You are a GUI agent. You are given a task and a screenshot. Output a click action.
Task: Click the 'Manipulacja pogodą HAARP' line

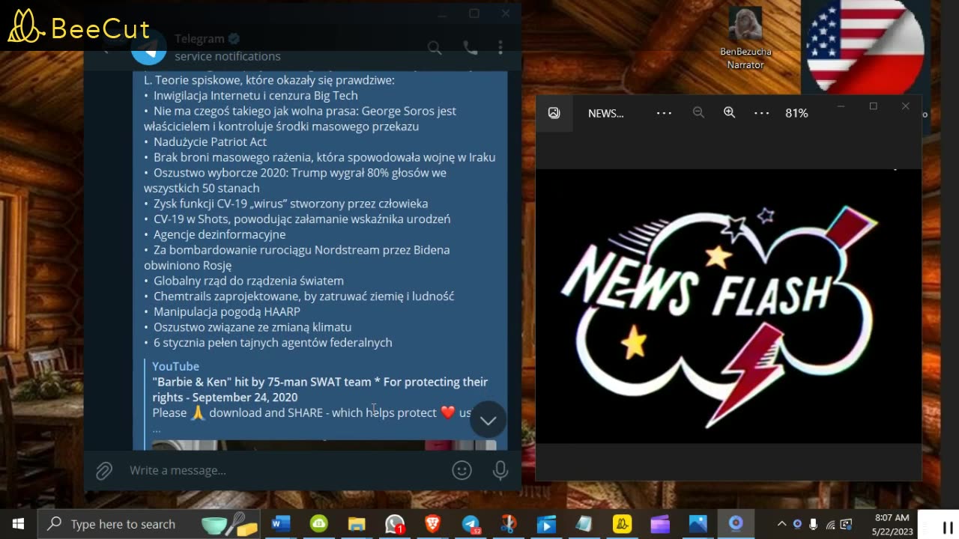[x=226, y=311]
